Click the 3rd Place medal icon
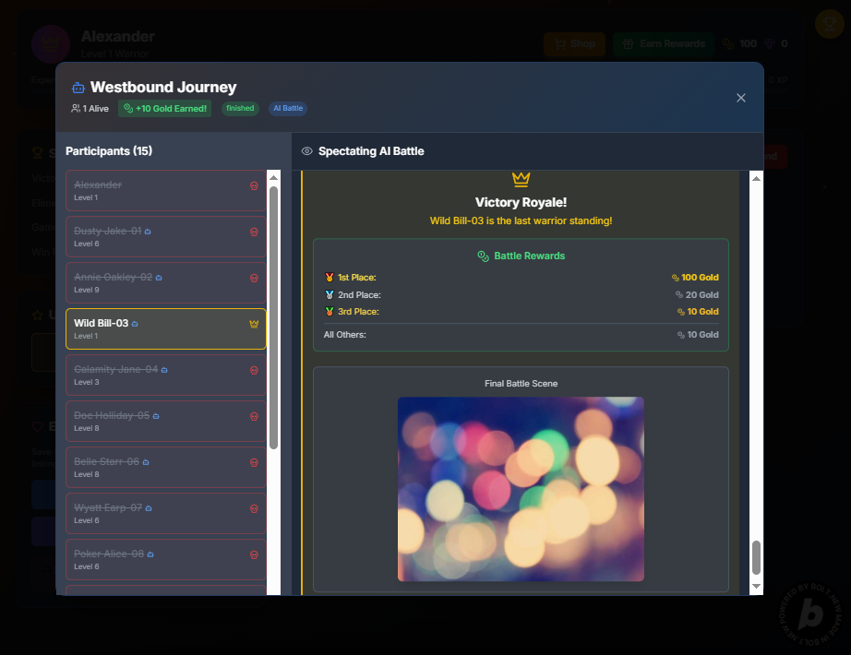The image size is (851, 655). 329,312
